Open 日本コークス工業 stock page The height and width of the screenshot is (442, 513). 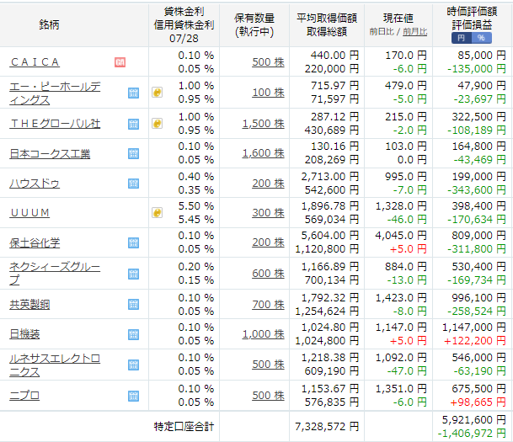[x=50, y=154]
